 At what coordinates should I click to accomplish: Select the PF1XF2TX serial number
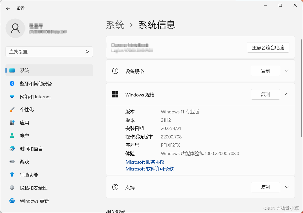click(170, 145)
